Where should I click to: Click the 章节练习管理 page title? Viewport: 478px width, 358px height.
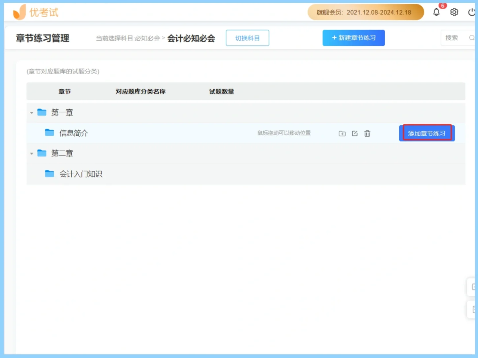tap(43, 38)
